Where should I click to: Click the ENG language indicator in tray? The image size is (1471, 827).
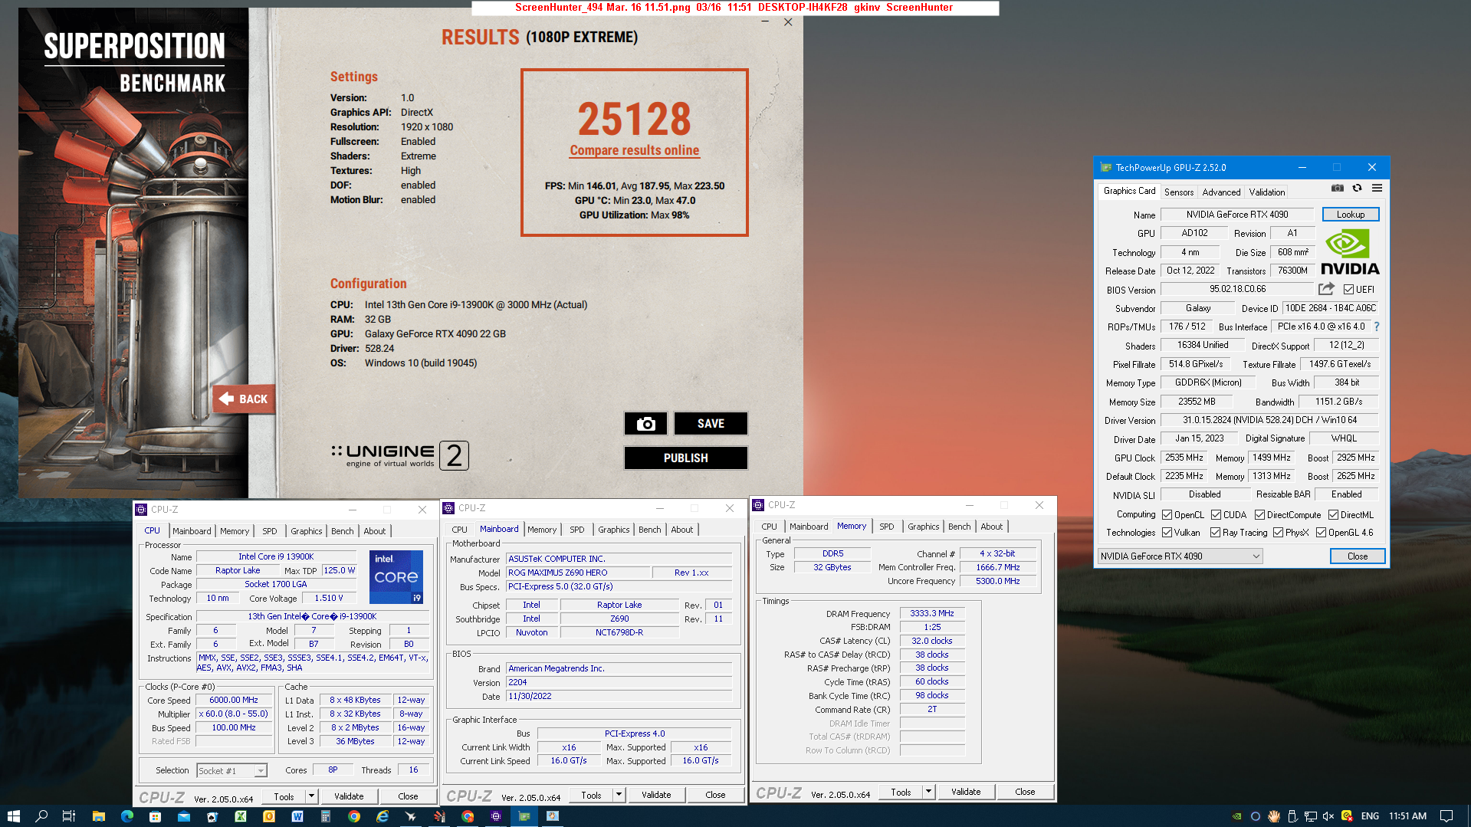tap(1370, 816)
